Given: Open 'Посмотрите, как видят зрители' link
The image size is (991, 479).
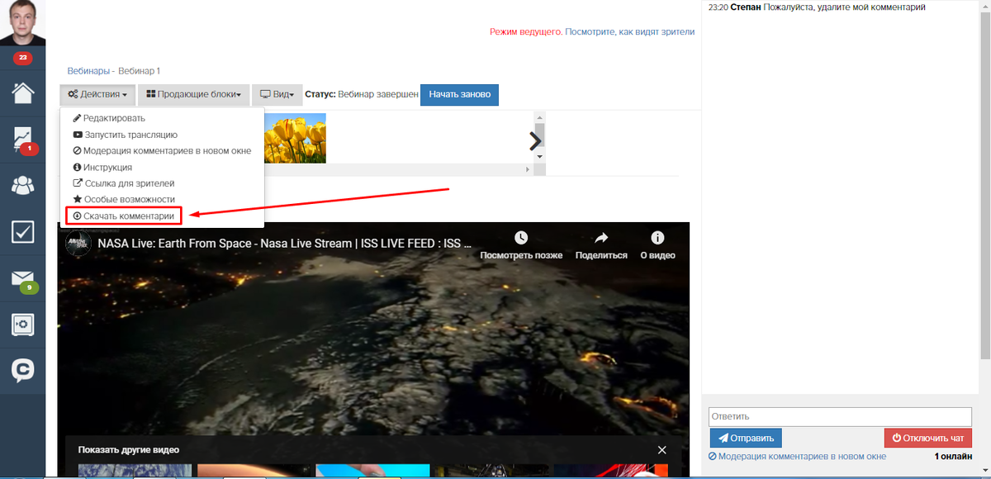Looking at the screenshot, I should click(630, 31).
